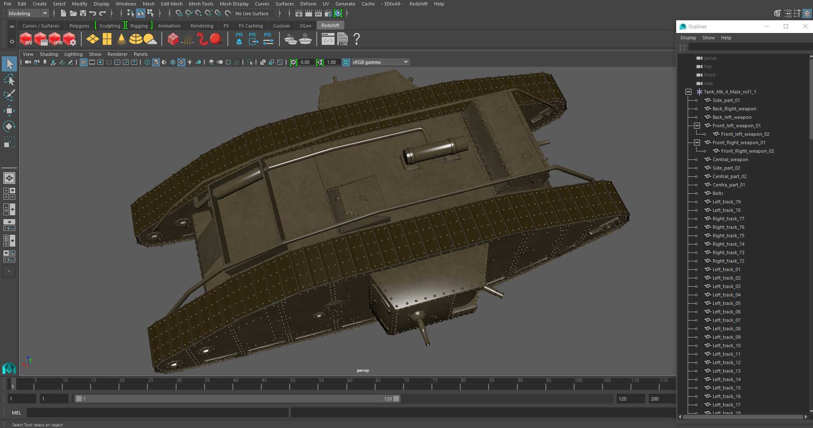Collapse the Tank_Mk_4_Male_ncl1_1 group

coord(689,92)
